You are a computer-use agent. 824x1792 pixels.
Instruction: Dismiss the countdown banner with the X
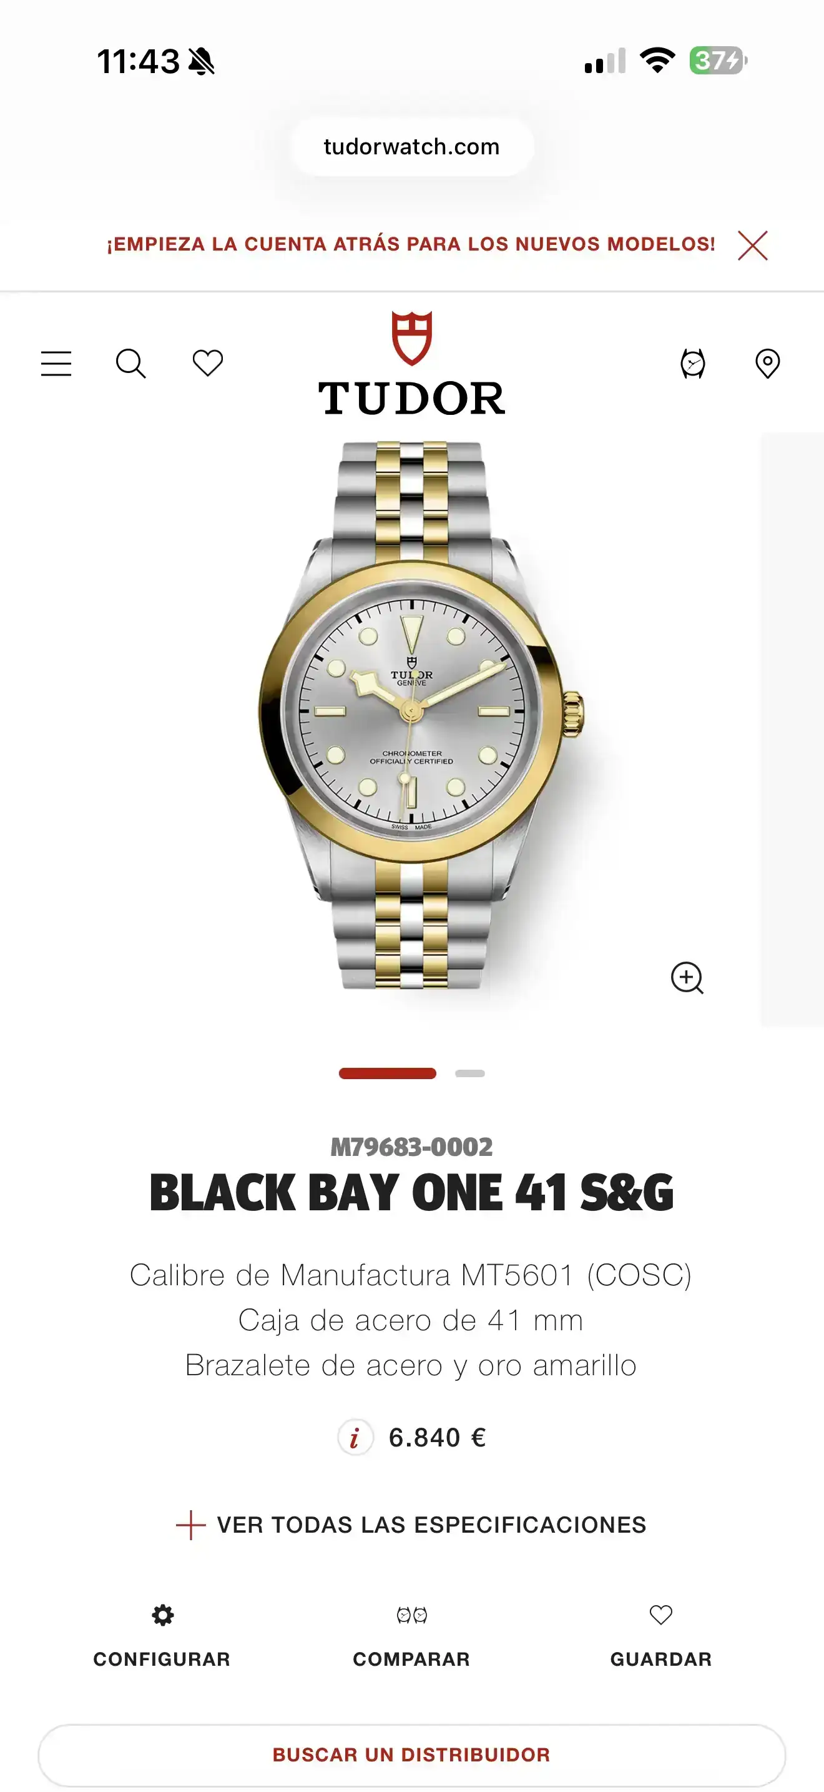(x=752, y=245)
